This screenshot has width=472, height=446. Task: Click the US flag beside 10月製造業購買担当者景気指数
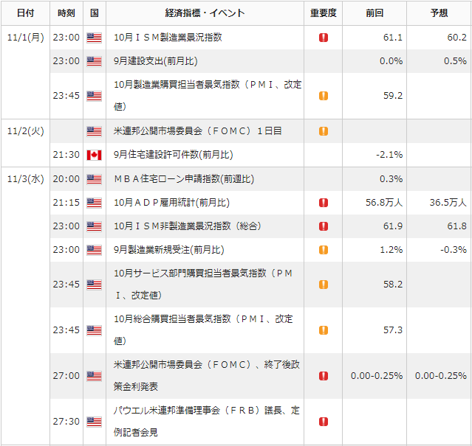(x=95, y=96)
